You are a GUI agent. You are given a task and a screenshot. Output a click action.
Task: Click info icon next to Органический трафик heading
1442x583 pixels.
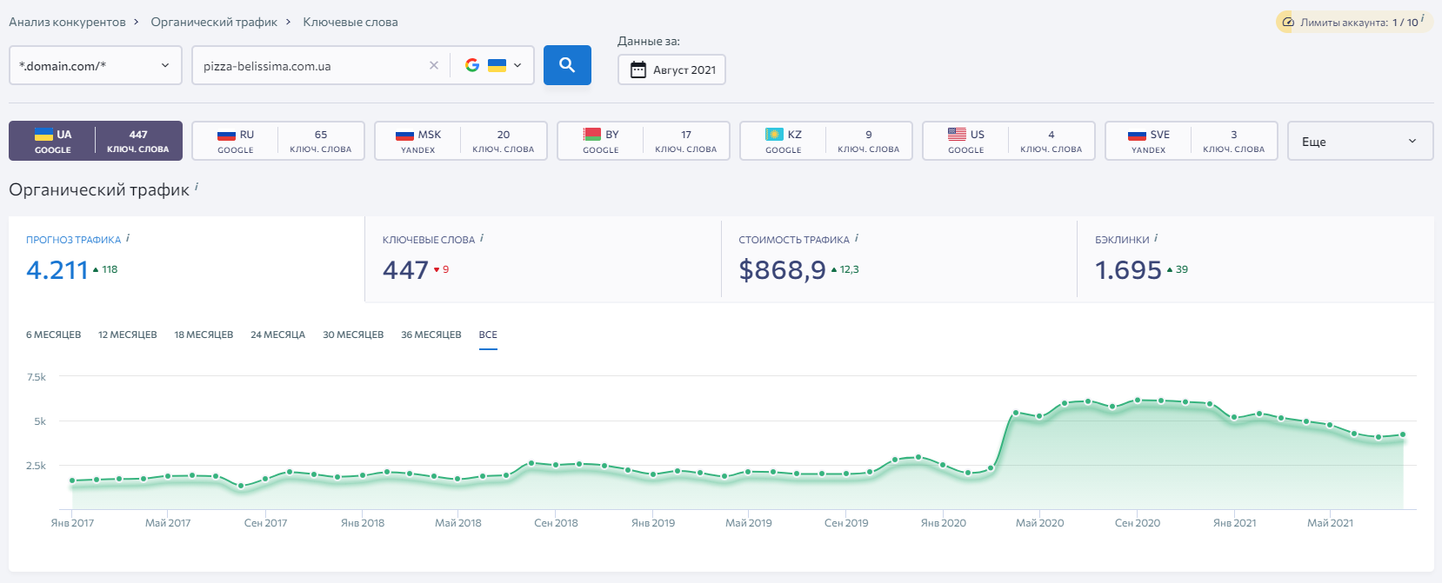tap(197, 187)
